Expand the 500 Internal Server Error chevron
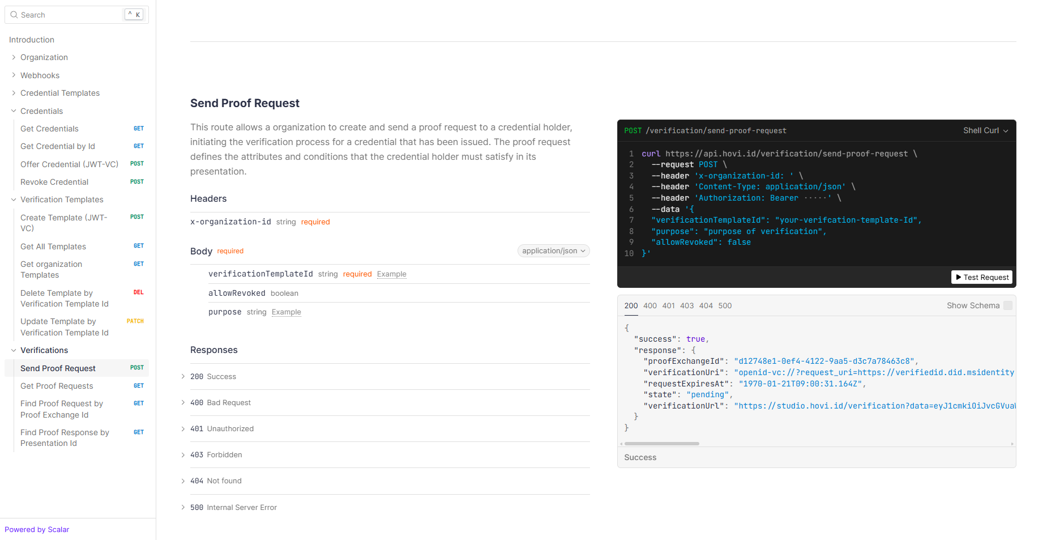Image resolution: width=1047 pixels, height=540 pixels. 183,508
